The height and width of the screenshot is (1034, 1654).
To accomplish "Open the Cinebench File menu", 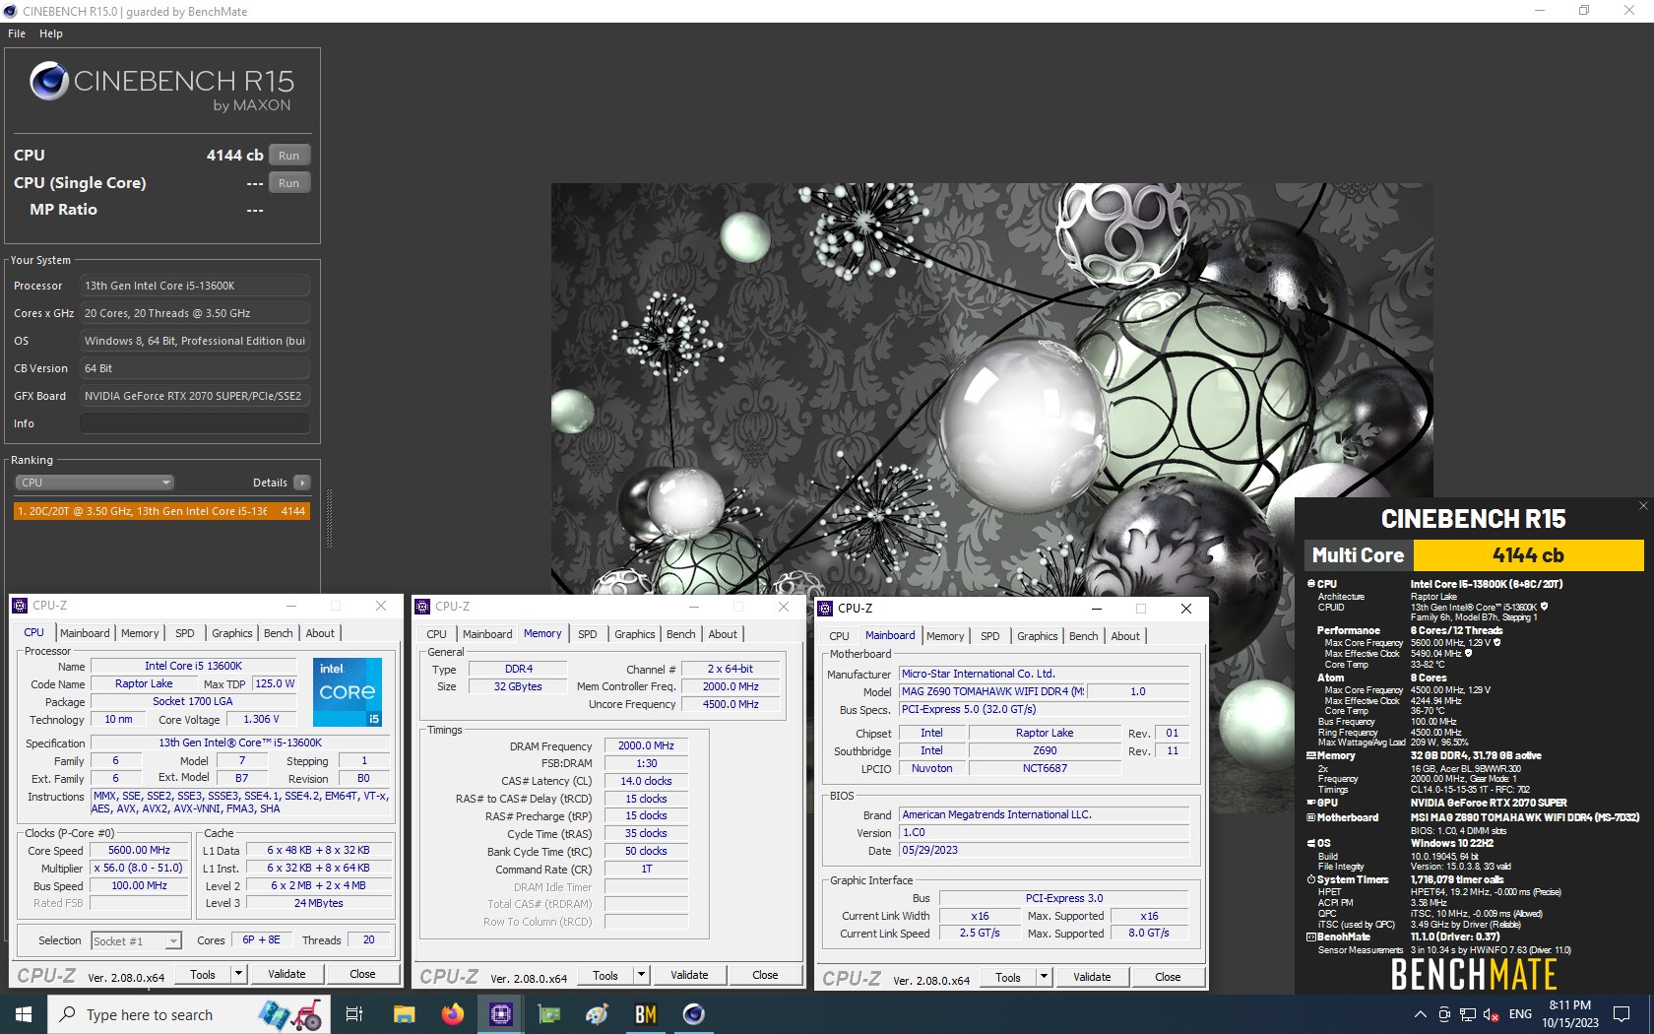I will click(17, 33).
